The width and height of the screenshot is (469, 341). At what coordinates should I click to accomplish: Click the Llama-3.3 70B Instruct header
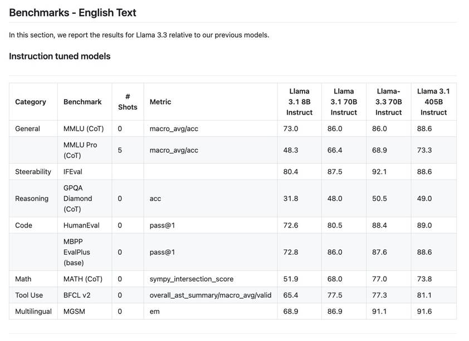[x=388, y=102]
